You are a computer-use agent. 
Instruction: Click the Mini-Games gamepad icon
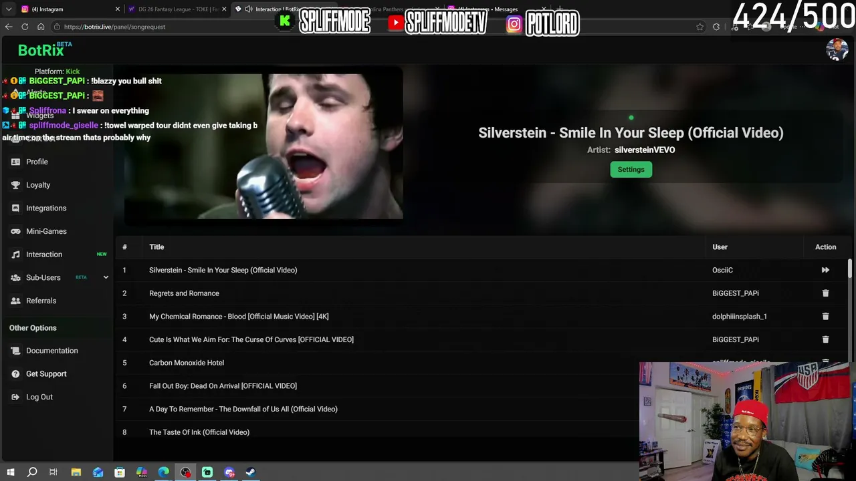tap(15, 231)
